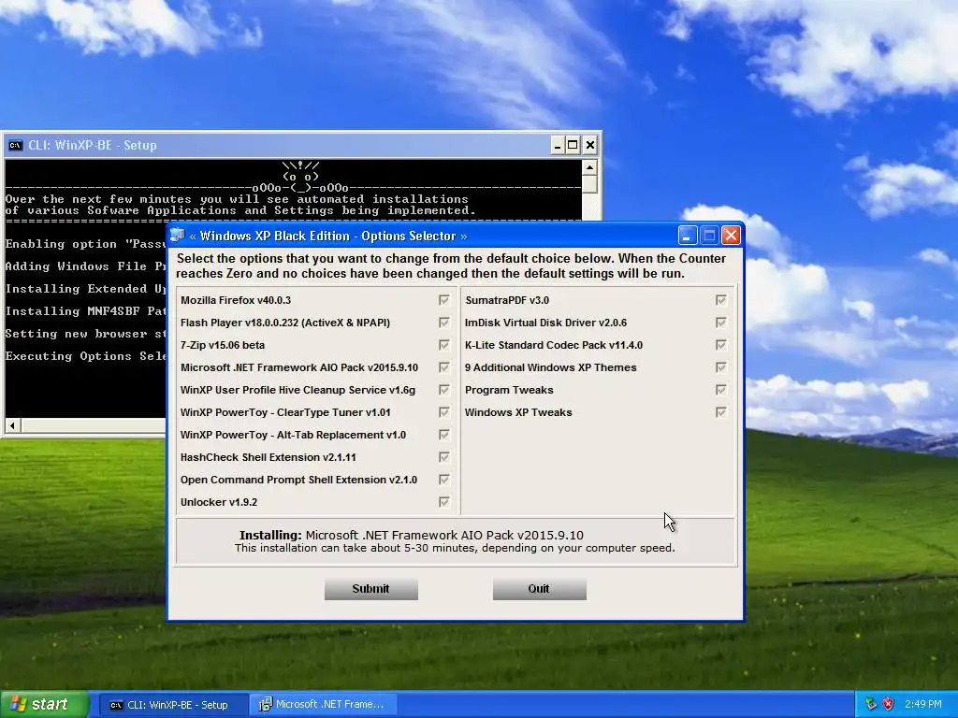Click the red security shield tray icon
Viewport: 958px width, 718px height.
point(889,704)
